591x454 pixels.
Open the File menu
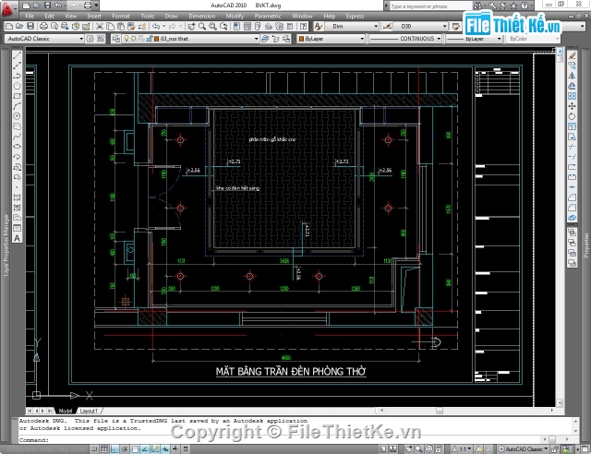point(30,16)
